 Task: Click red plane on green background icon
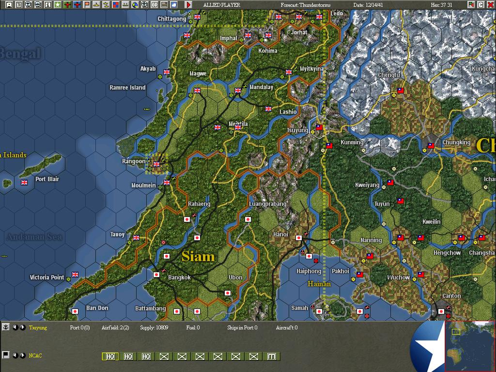(x=67, y=5)
